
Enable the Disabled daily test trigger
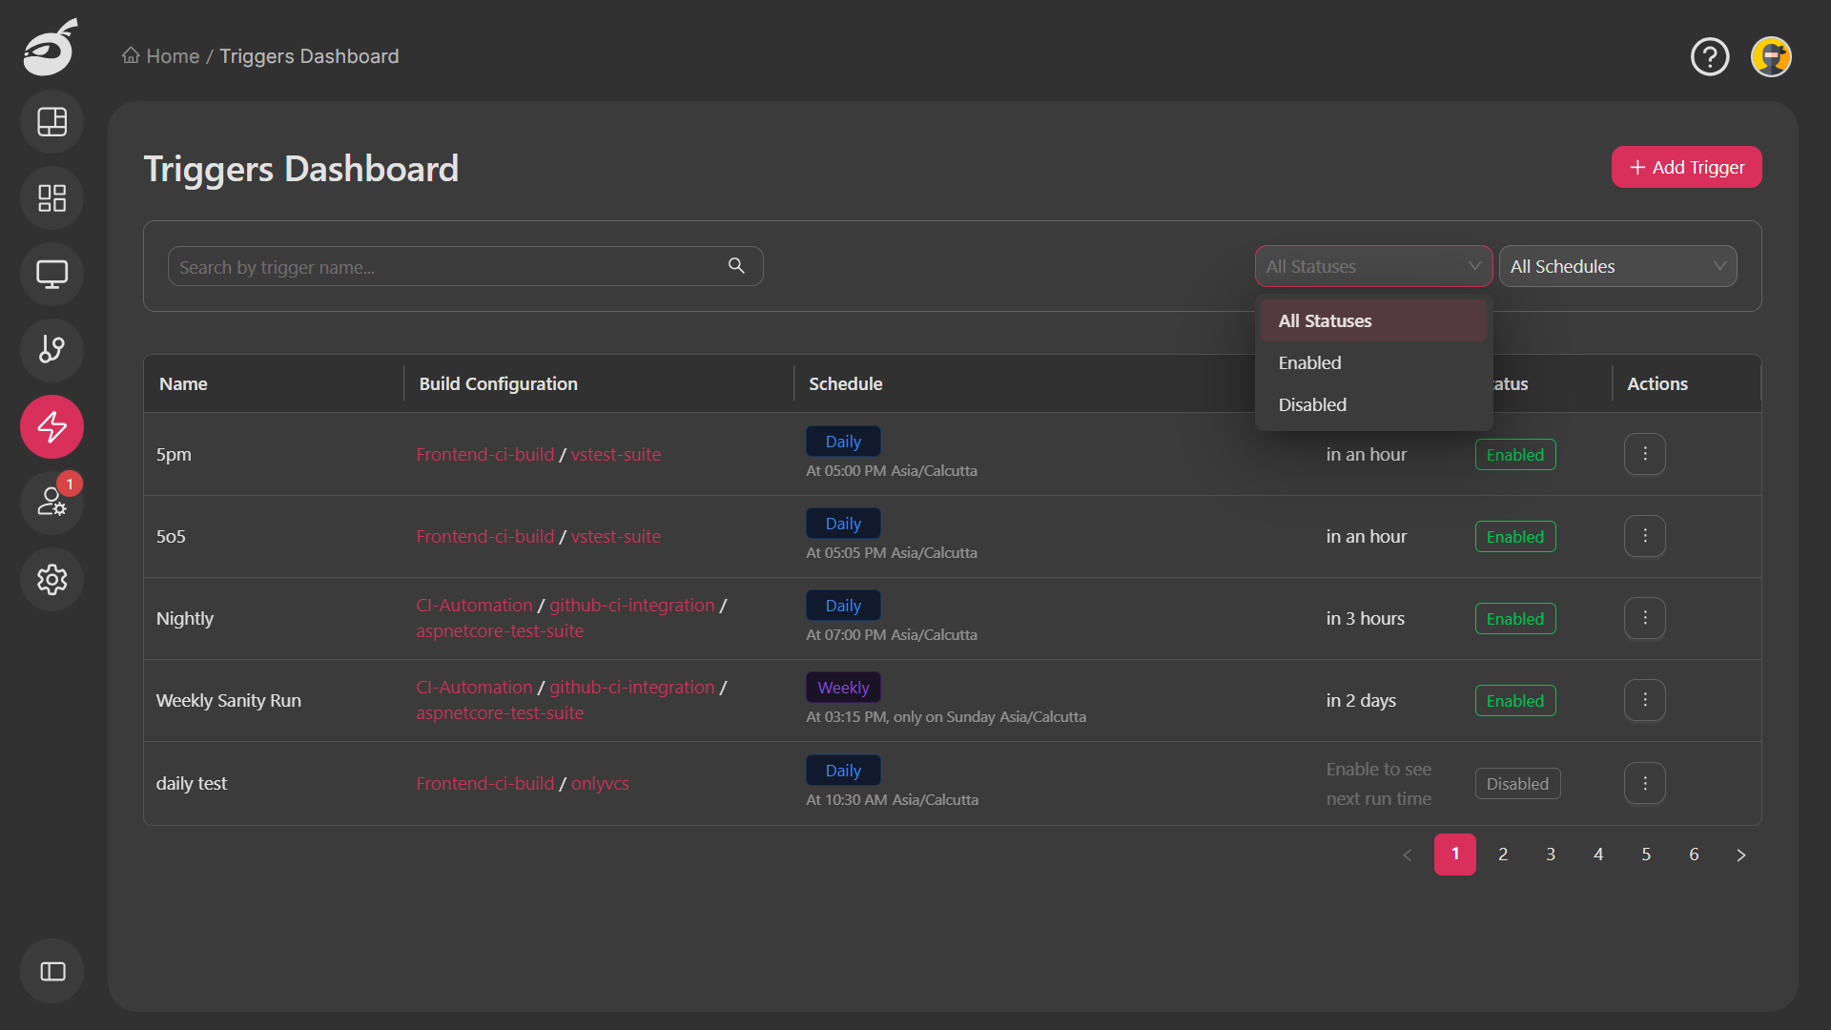click(1517, 783)
